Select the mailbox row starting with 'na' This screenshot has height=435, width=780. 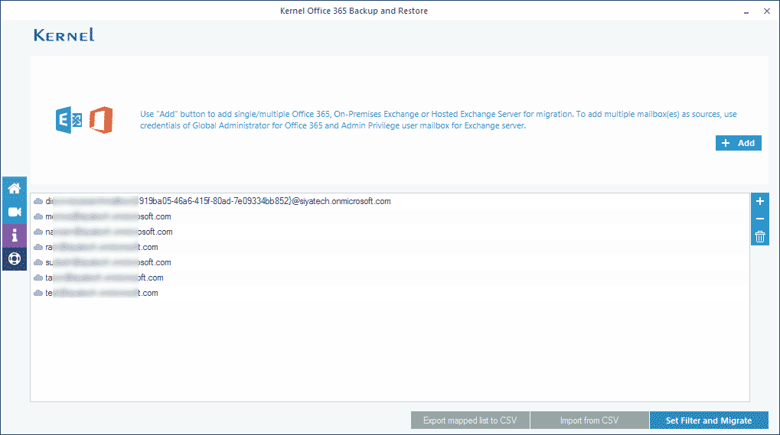click(x=390, y=232)
